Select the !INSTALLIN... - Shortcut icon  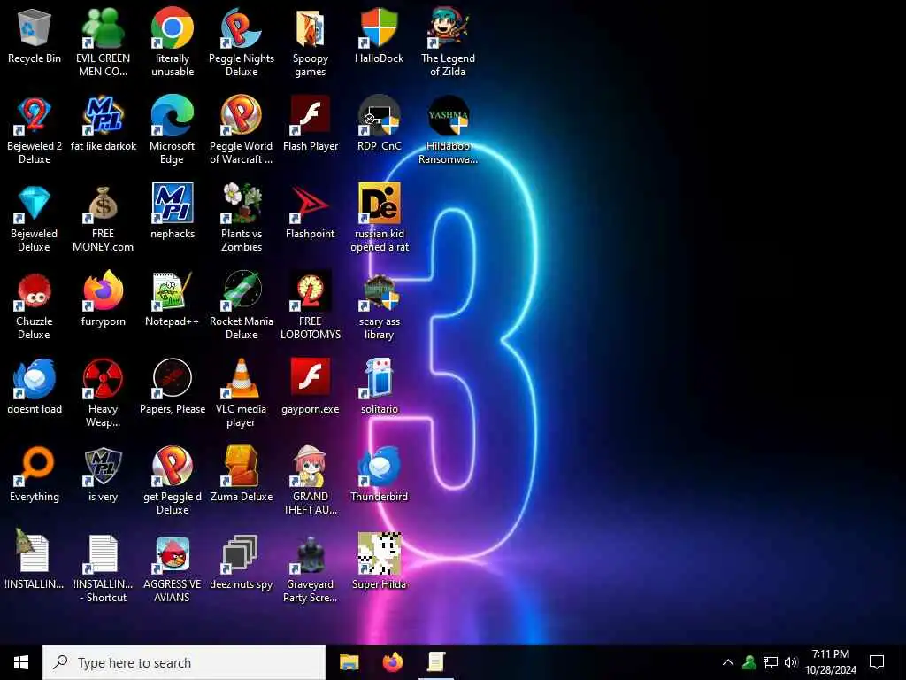[x=103, y=554]
